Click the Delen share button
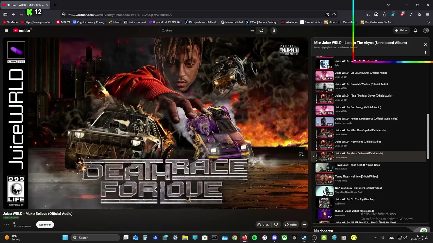The width and height of the screenshot is (433, 243). point(291,225)
